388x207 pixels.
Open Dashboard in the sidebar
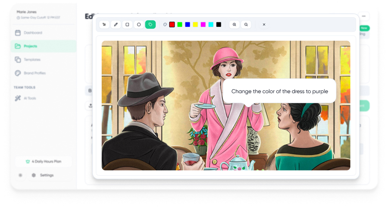[33, 33]
